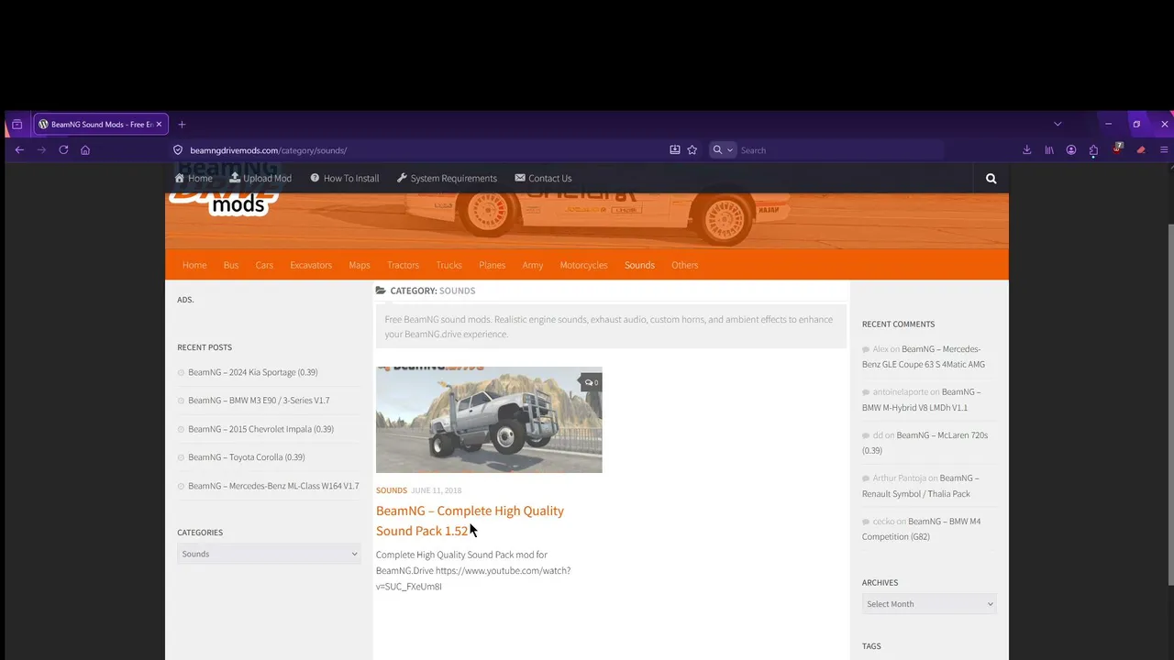Select the Excavators category

[x=311, y=265]
